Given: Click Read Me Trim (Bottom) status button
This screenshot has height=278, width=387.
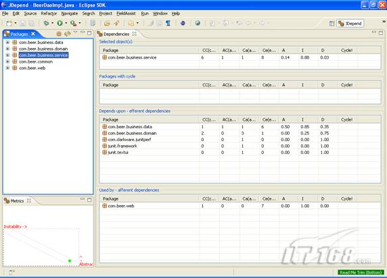Looking at the screenshot, I should click(361, 273).
